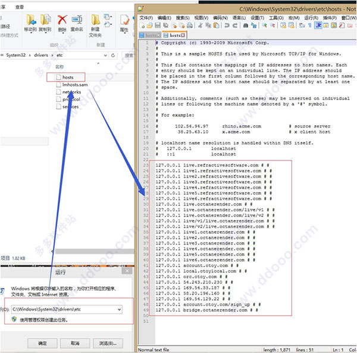Click the 取消 button in Run dialog
Viewport: 357px width, 353px height.
(x=75, y=343)
